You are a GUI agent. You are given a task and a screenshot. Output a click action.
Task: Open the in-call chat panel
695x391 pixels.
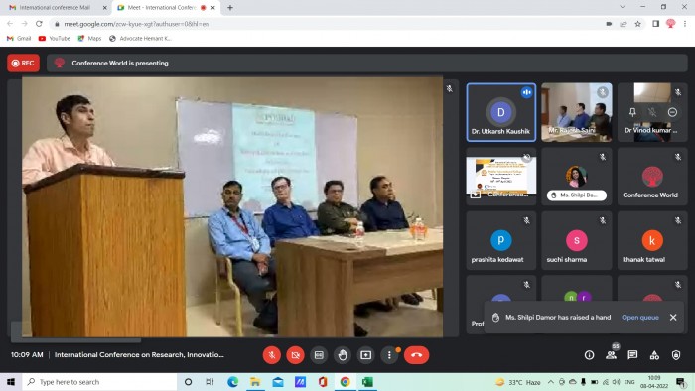(632, 355)
